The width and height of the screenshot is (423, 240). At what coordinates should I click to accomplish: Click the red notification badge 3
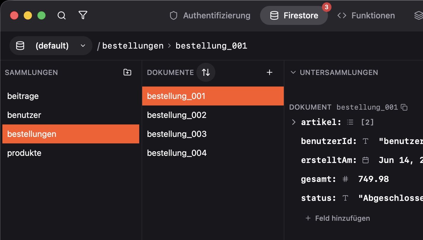tap(326, 7)
